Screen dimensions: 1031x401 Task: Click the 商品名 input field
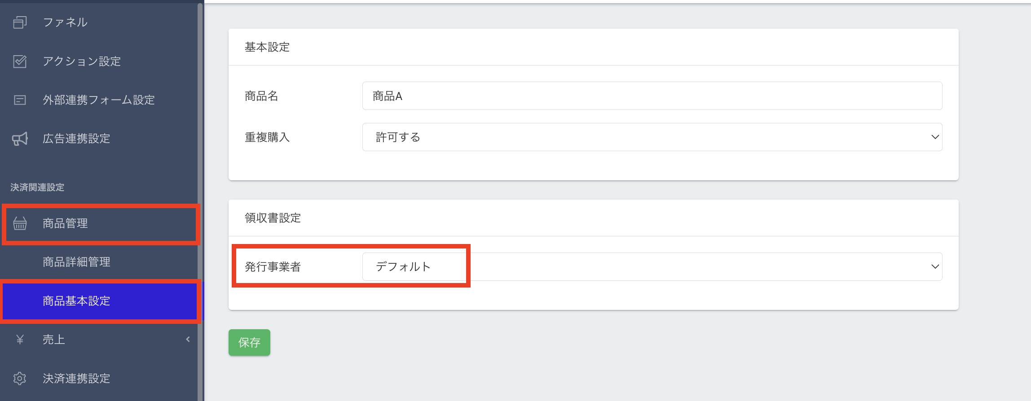(652, 96)
